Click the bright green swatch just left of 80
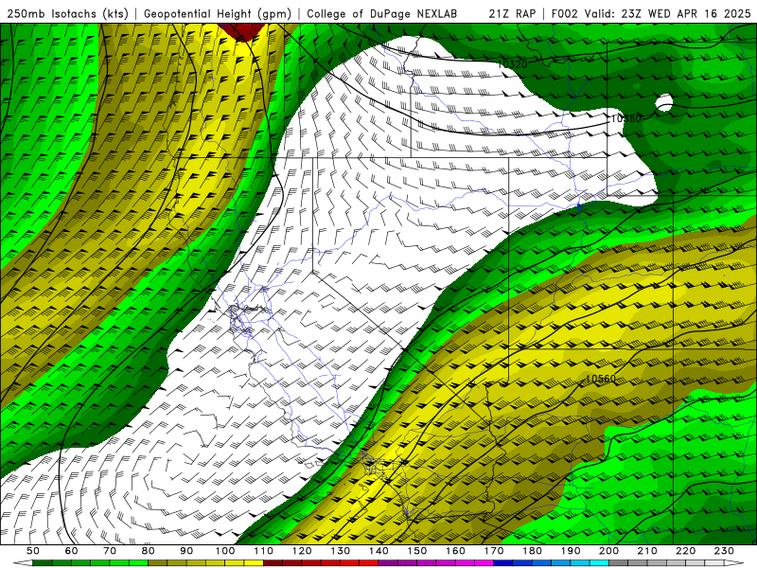 click(138, 563)
